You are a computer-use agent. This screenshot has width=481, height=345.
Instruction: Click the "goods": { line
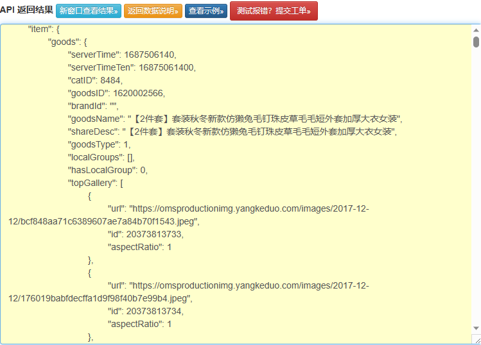67,42
